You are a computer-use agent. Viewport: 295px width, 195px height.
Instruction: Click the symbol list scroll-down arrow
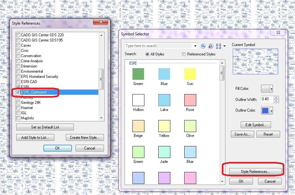(x=222, y=182)
